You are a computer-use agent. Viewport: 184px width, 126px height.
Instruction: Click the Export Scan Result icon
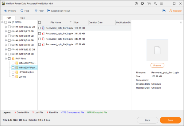pyautogui.click(x=48, y=11)
